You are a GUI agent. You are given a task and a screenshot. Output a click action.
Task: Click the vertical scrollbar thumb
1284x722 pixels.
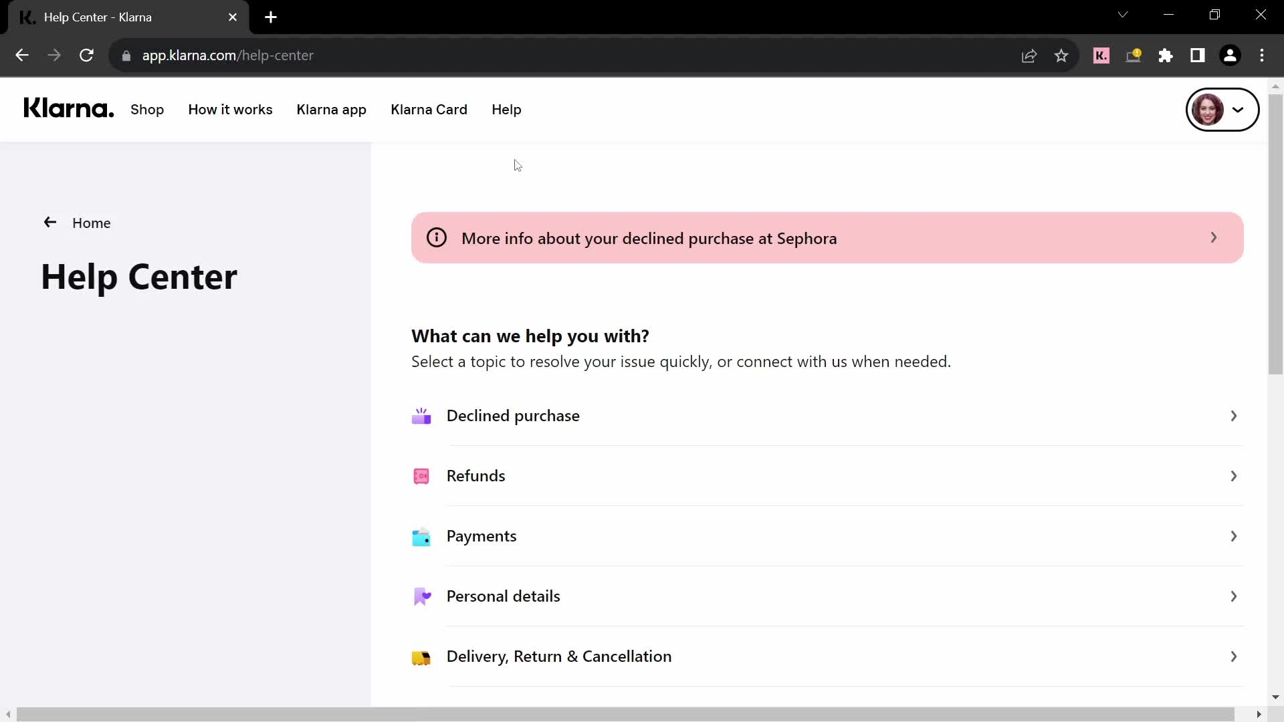(1275, 234)
